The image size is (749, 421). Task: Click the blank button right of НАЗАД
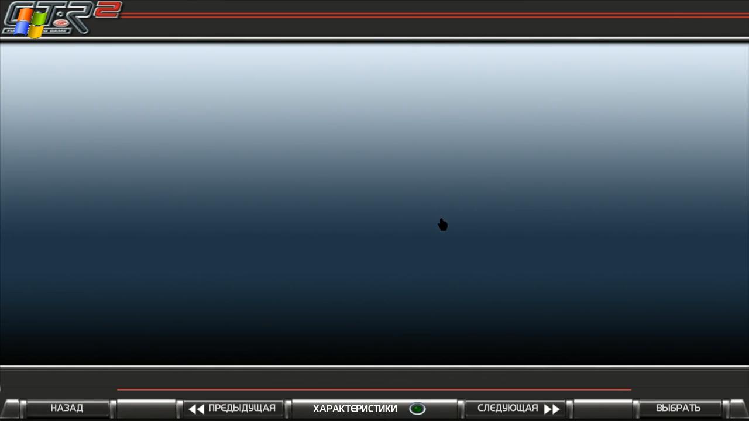pos(146,408)
